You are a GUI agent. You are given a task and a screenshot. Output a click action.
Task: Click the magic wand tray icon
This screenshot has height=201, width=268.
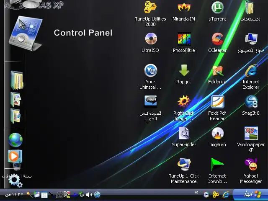click(x=29, y=194)
